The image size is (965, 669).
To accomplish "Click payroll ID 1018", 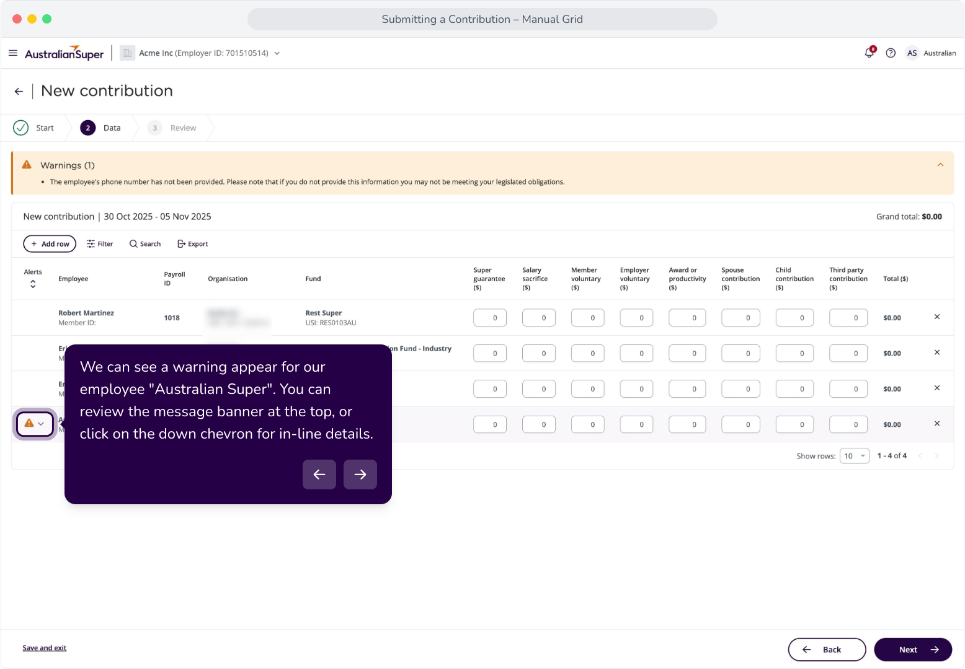I will tap(172, 318).
